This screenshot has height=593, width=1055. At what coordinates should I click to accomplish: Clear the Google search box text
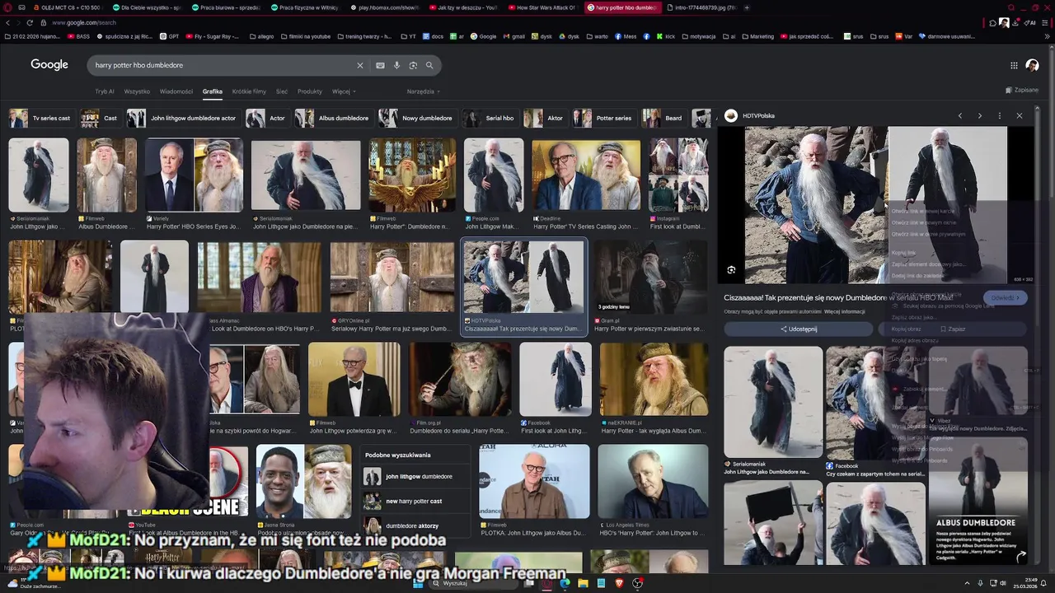click(359, 65)
